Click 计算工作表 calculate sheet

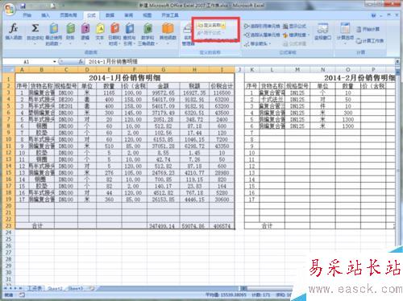[370, 41]
